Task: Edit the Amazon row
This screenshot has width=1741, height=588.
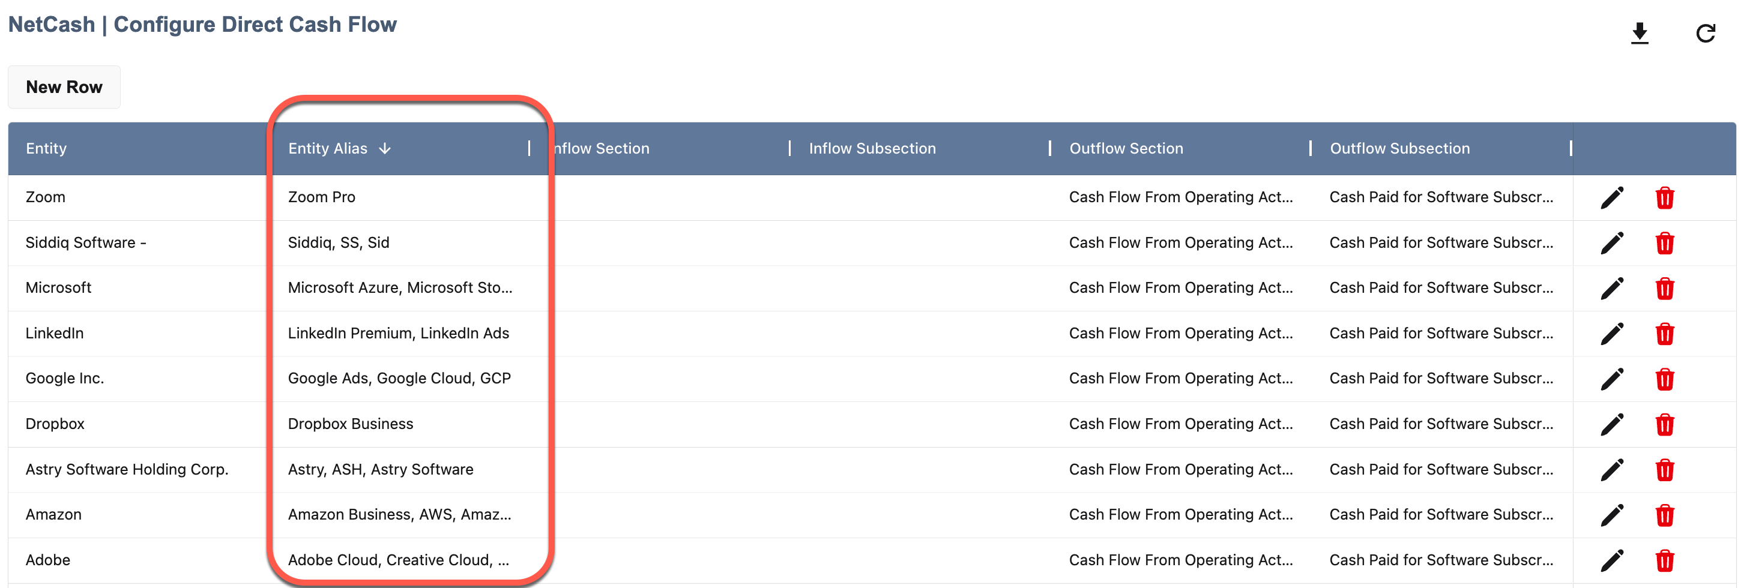Action: [x=1612, y=515]
